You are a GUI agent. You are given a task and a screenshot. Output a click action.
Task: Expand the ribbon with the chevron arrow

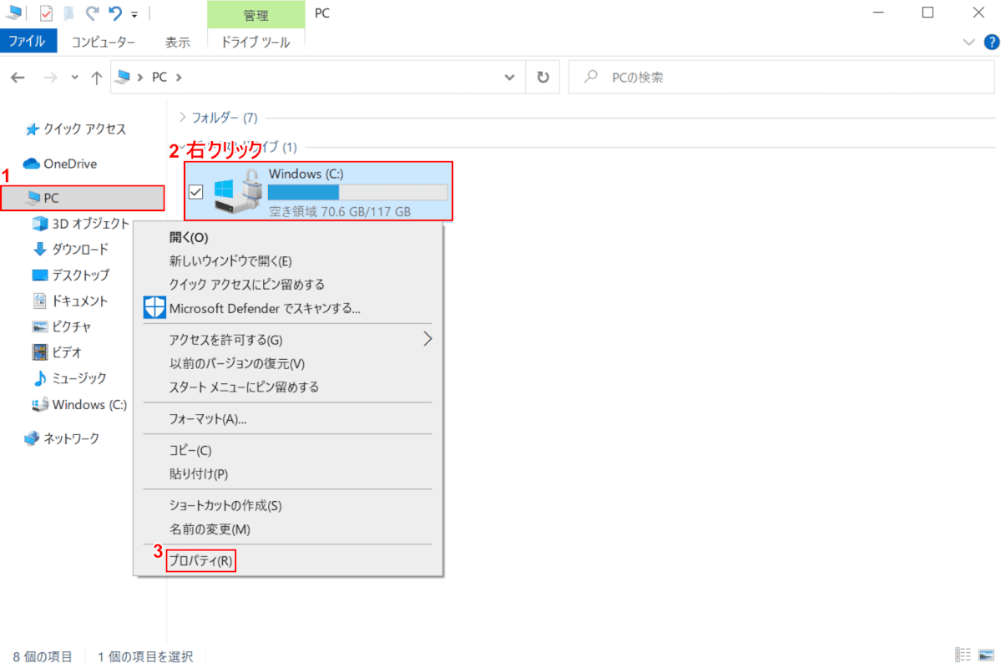click(x=968, y=43)
